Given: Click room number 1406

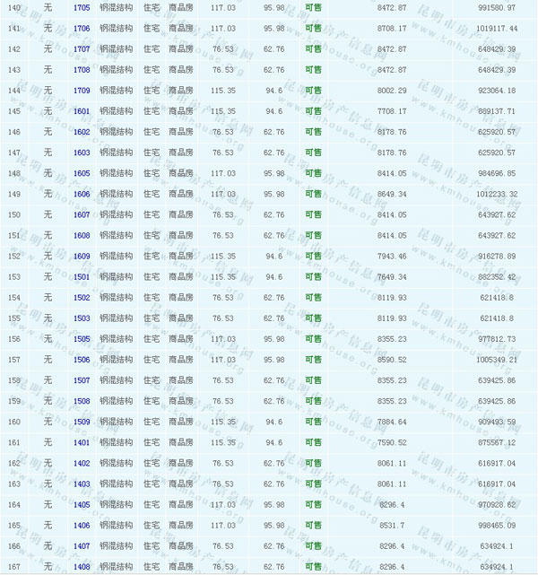Looking at the screenshot, I should click(82, 525).
